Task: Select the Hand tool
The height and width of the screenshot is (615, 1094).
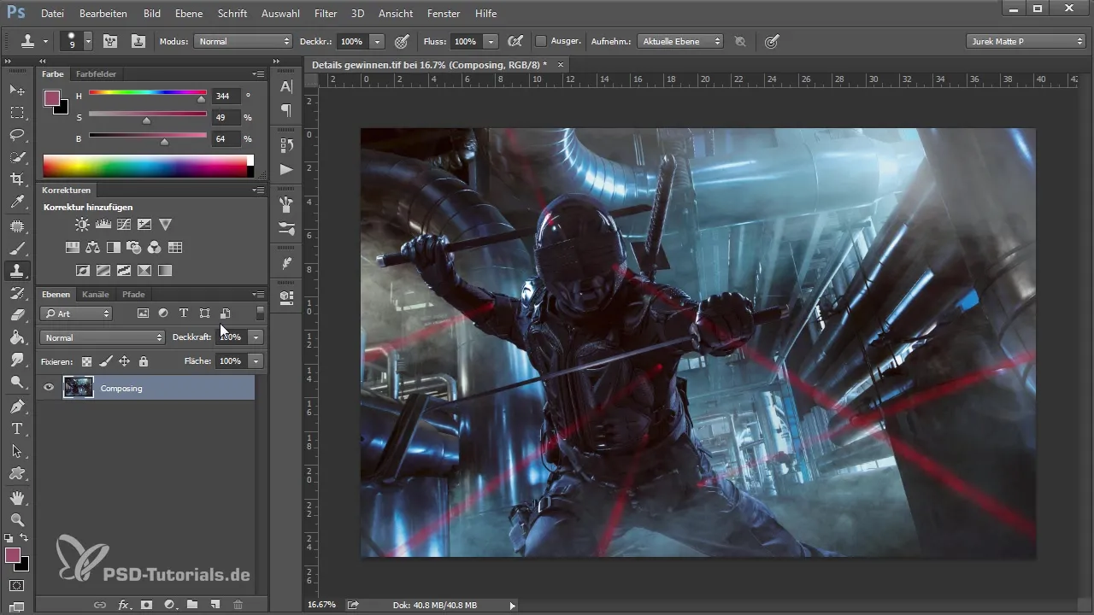Action: click(x=17, y=497)
